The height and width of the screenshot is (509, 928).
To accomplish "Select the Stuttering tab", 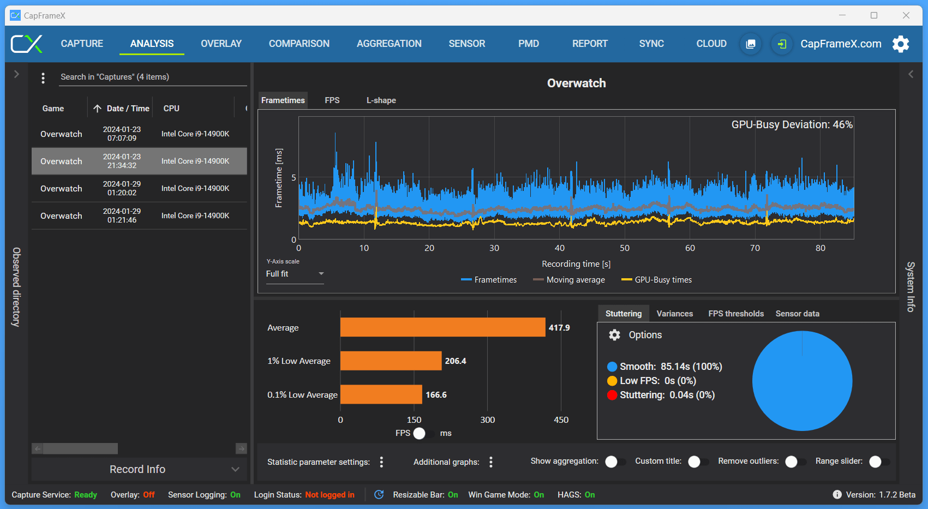I will [x=624, y=314].
